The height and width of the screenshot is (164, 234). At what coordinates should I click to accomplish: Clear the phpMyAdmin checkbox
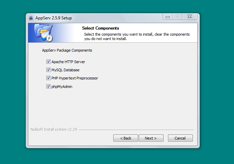pyautogui.click(x=48, y=87)
